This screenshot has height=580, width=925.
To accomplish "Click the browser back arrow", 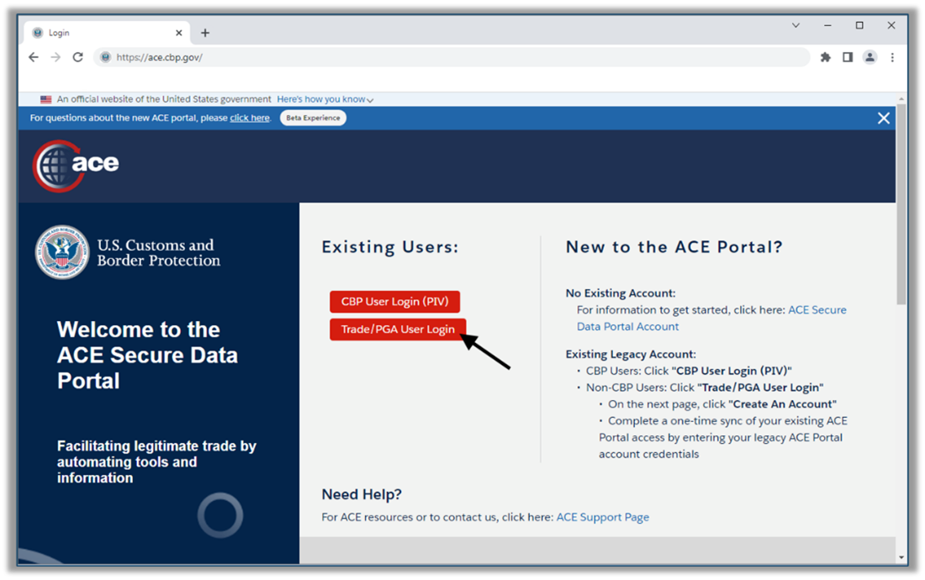I will (34, 57).
